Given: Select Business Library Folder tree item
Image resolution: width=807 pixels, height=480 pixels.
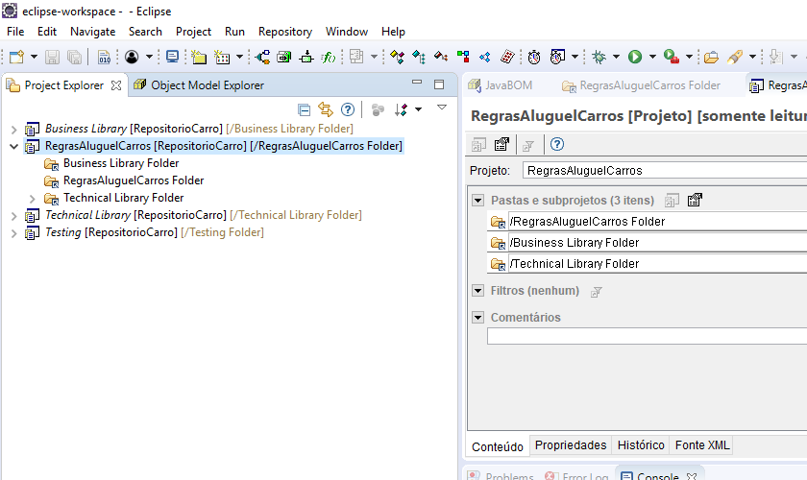Looking at the screenshot, I should coord(121,163).
